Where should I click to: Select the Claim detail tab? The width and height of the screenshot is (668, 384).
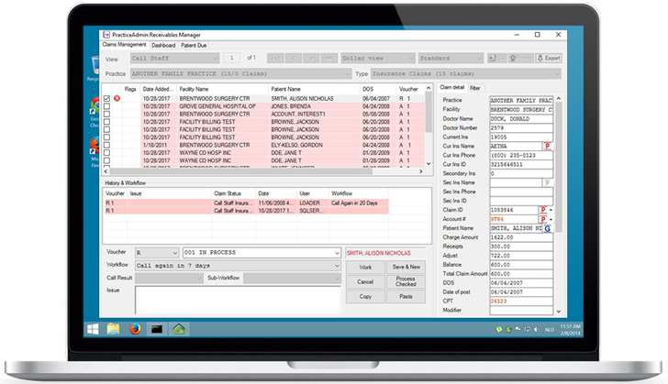point(452,87)
